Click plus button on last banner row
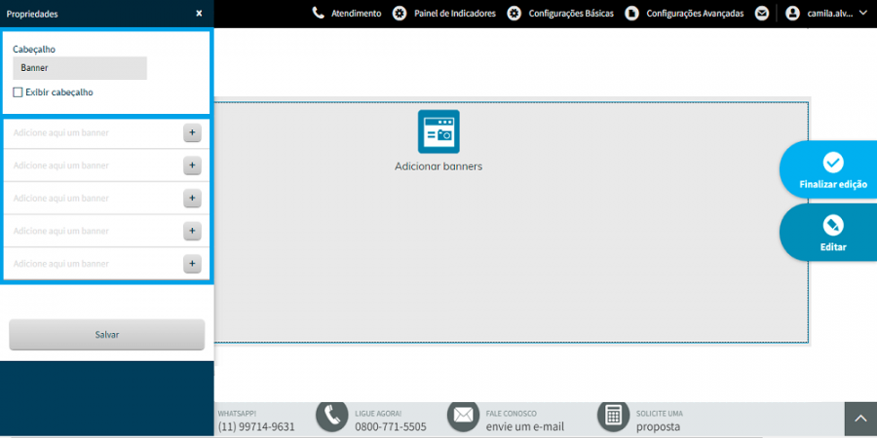Screen dimensions: 877x438 pos(192,264)
